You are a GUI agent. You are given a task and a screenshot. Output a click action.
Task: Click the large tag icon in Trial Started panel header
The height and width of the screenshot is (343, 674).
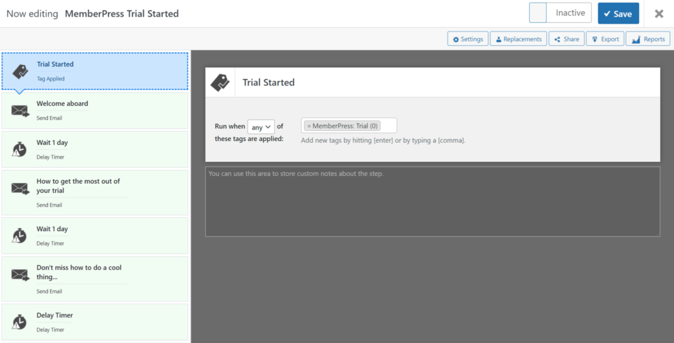(220, 82)
